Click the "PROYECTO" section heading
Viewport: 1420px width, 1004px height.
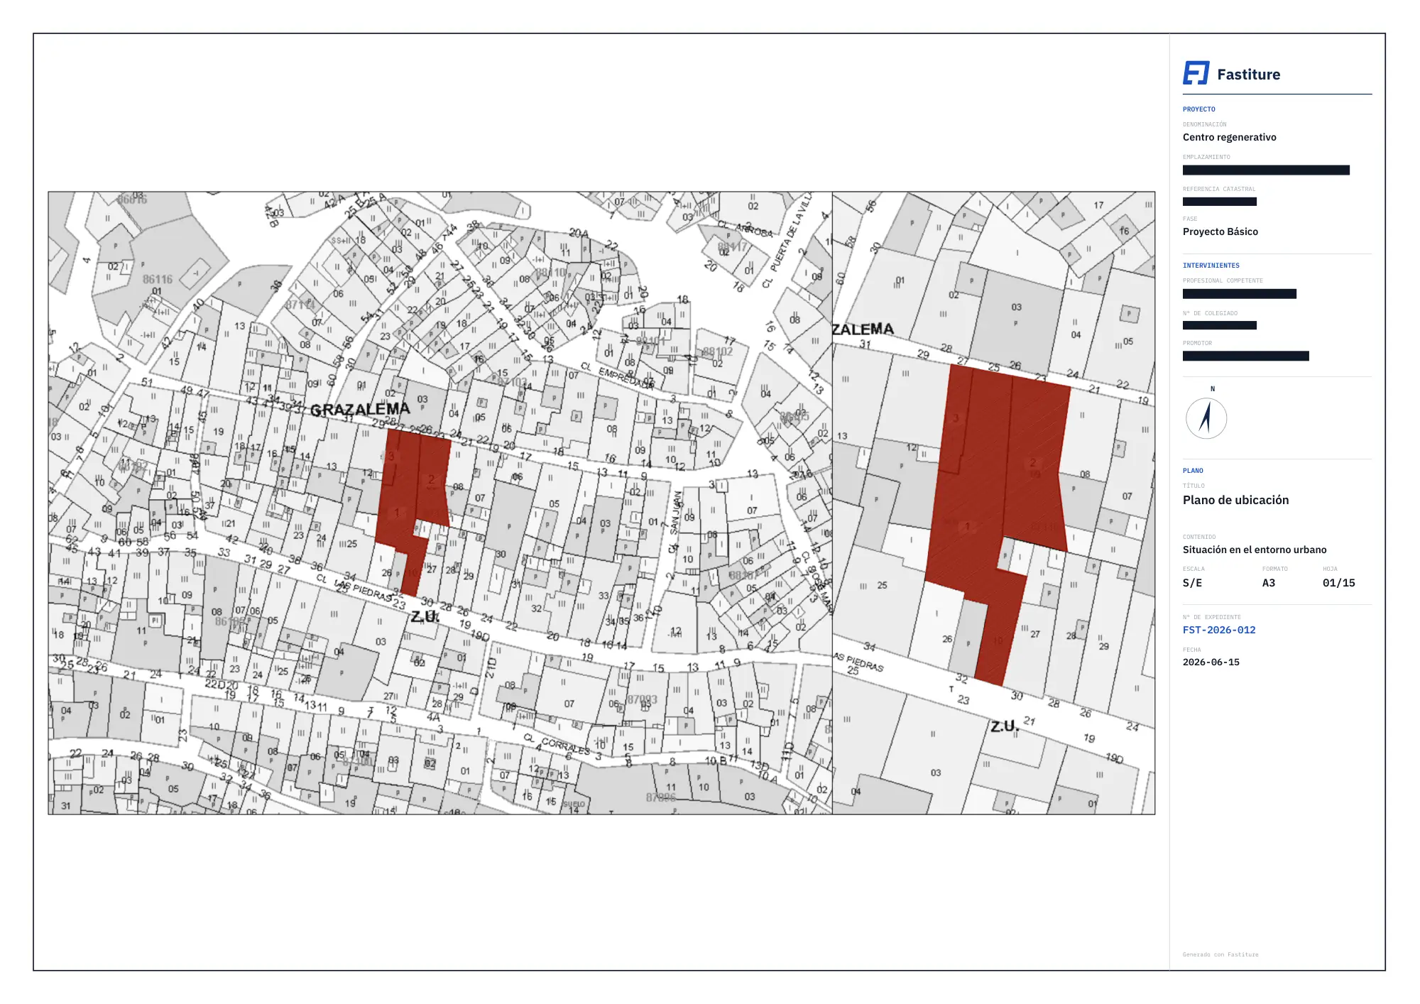pos(1199,109)
